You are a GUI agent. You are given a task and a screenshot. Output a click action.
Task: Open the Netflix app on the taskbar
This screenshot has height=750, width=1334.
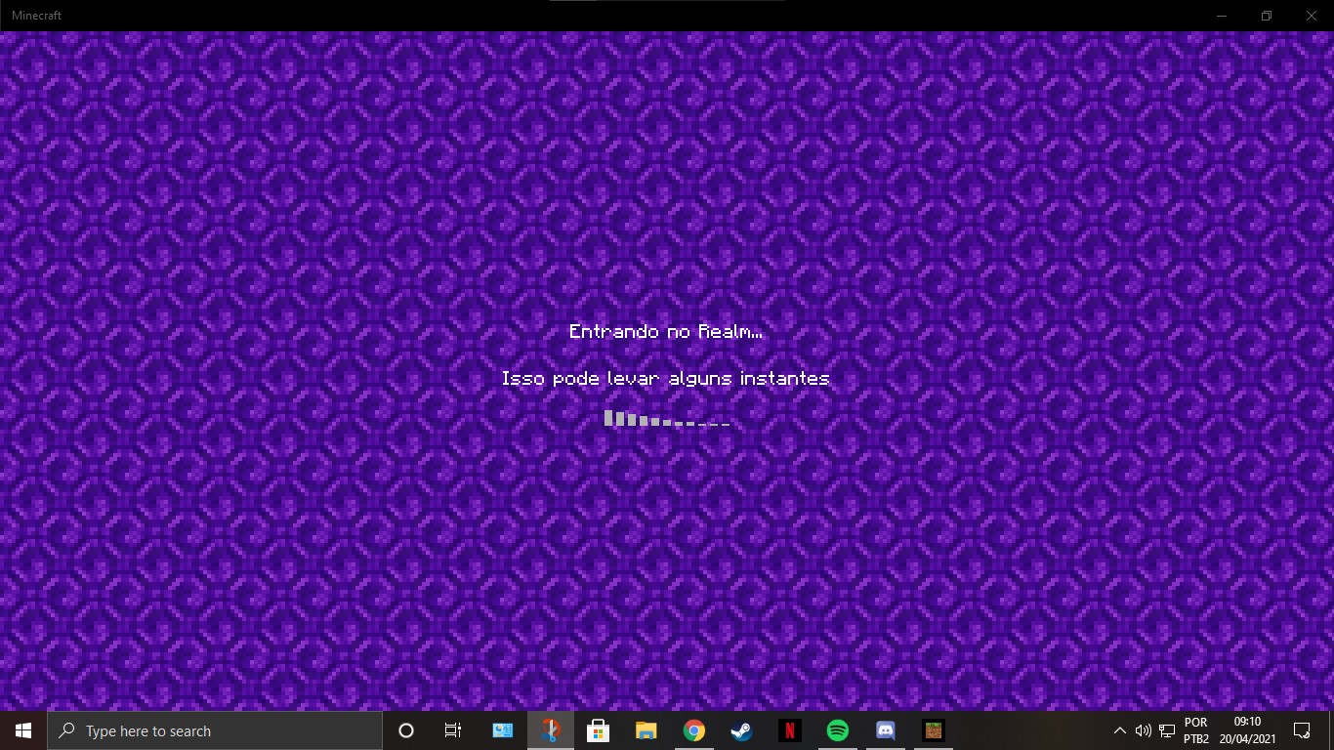tap(790, 730)
